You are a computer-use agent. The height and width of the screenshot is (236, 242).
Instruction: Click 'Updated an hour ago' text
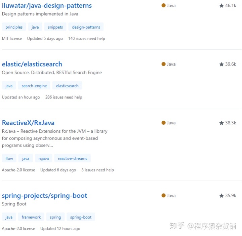pyautogui.click(x=21, y=97)
